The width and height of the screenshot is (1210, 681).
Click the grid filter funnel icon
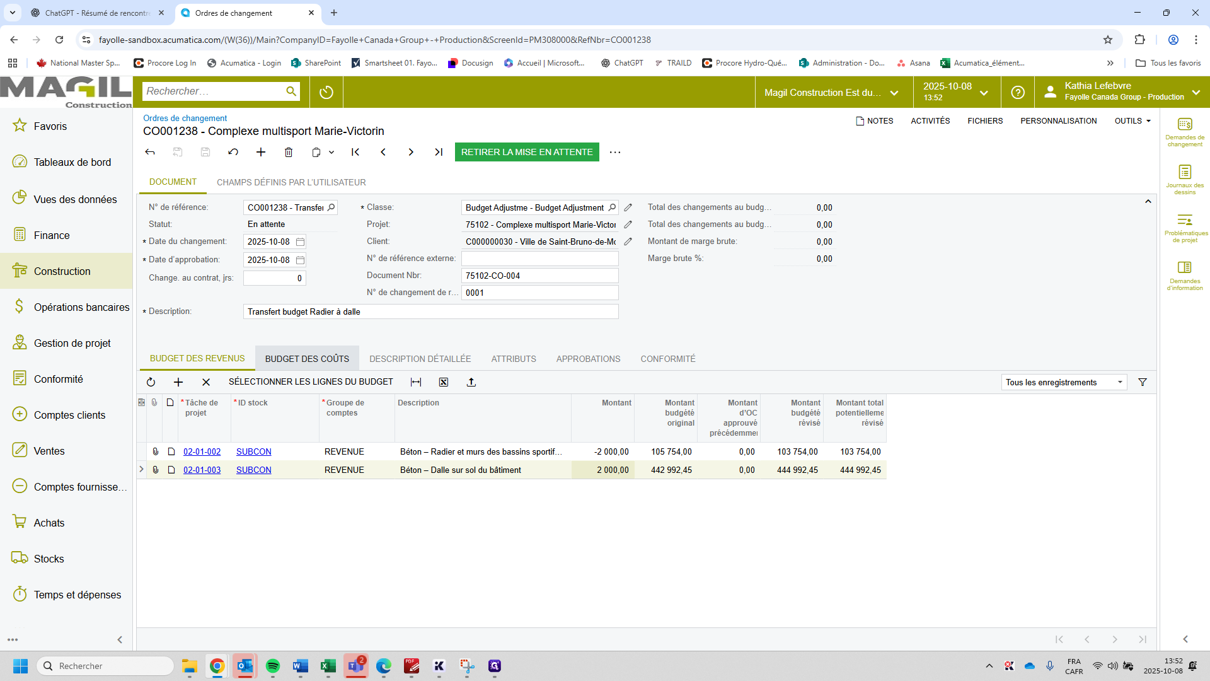click(1143, 382)
